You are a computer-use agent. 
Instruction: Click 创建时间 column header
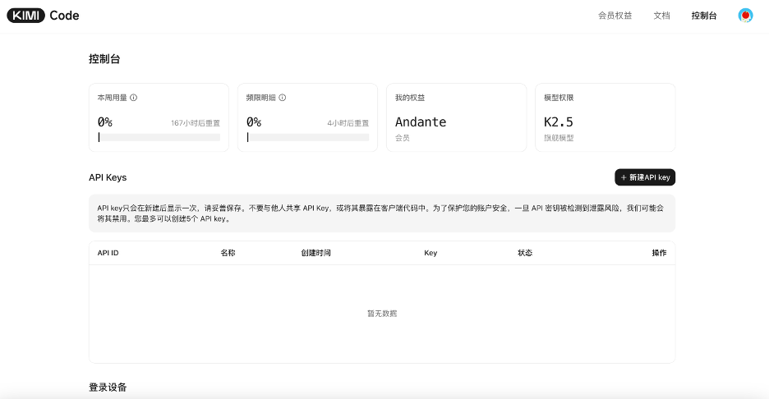[x=315, y=253]
